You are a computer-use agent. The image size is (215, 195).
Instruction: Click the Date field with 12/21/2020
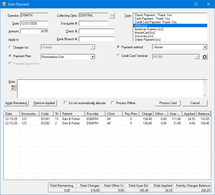[34, 23]
